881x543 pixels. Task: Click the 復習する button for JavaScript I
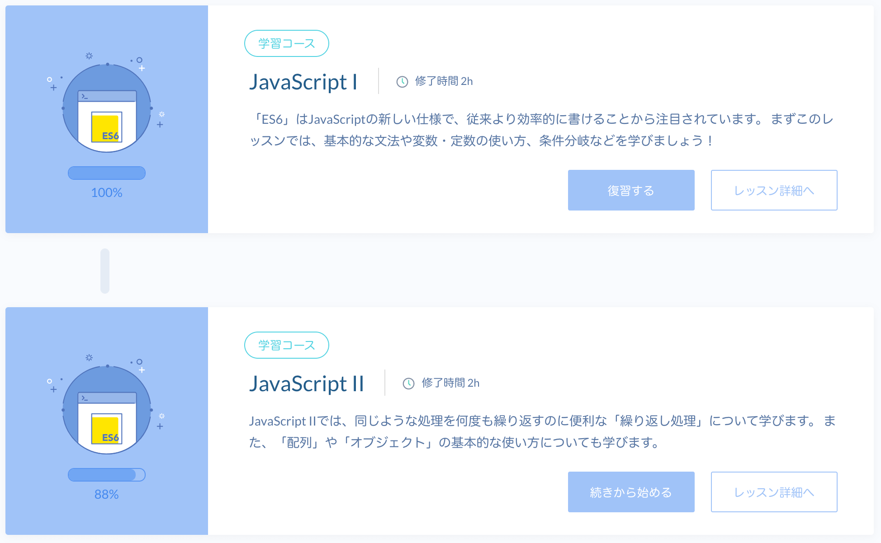(x=631, y=190)
